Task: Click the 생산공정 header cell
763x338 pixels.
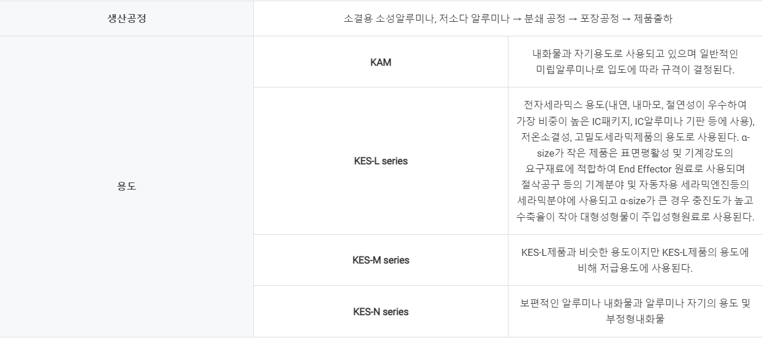Action: pyautogui.click(x=127, y=18)
